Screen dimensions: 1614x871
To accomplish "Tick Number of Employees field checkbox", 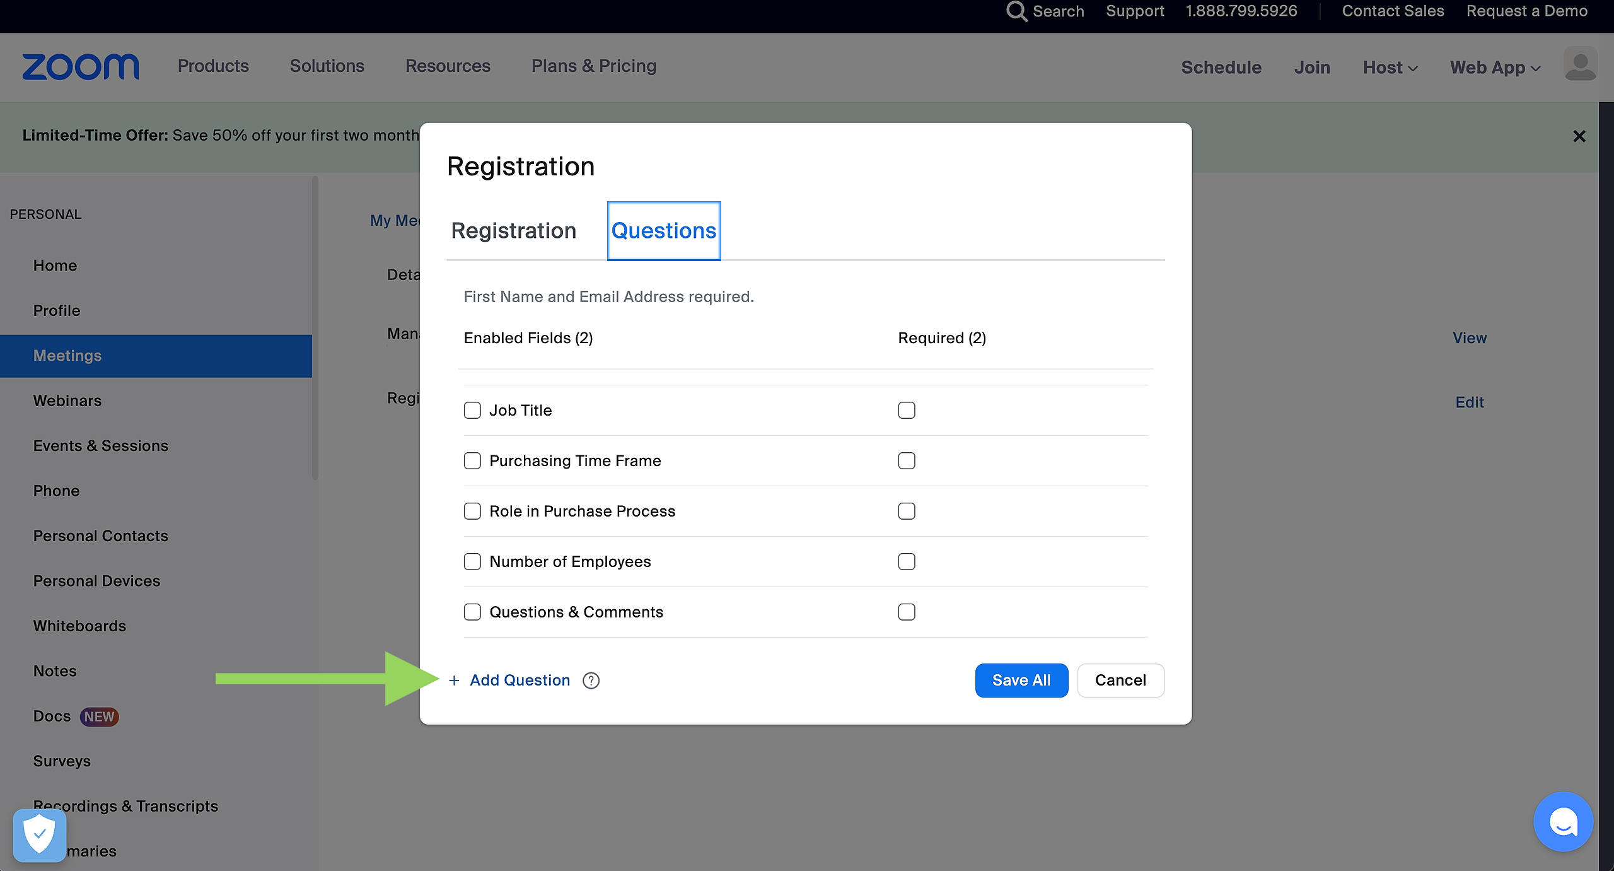I will 472,562.
